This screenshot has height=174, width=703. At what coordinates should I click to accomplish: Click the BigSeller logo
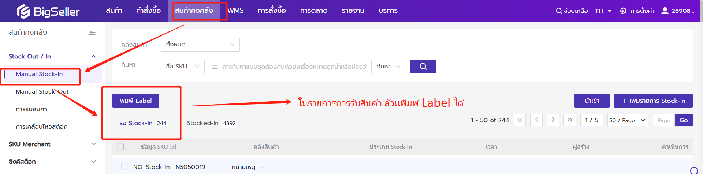click(48, 11)
